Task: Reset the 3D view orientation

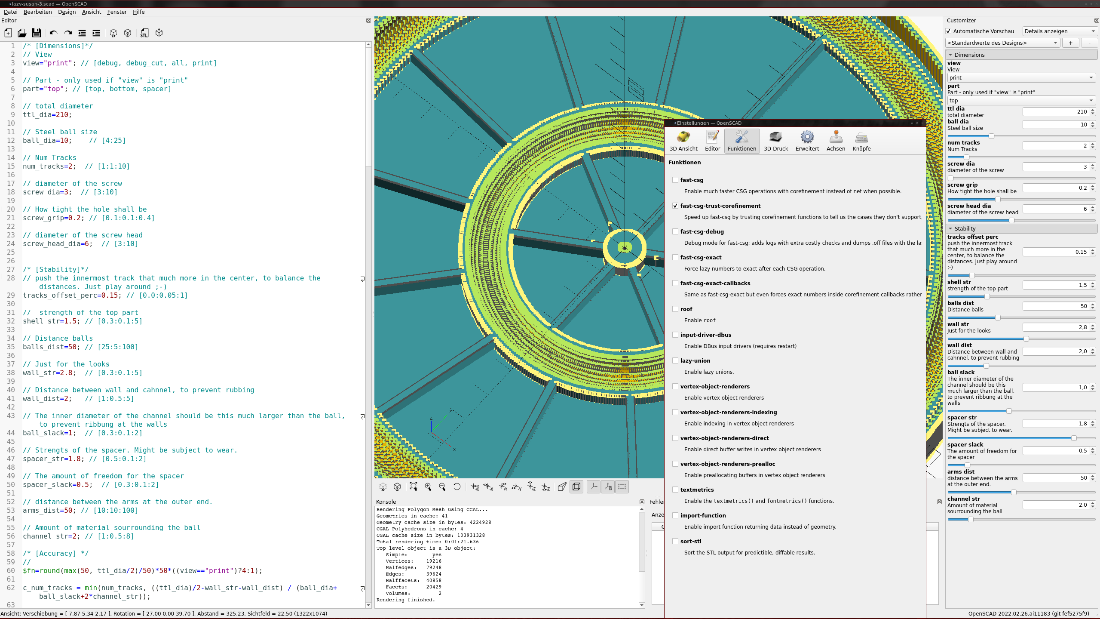Action: (x=457, y=487)
